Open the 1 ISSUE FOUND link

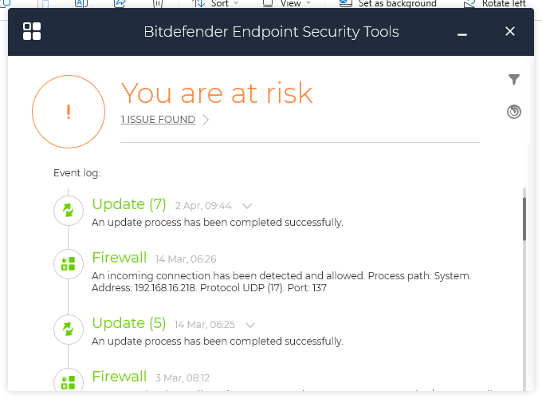pyautogui.click(x=158, y=120)
